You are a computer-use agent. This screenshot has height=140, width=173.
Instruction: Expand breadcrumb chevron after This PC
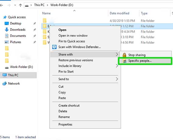click(48, 5)
